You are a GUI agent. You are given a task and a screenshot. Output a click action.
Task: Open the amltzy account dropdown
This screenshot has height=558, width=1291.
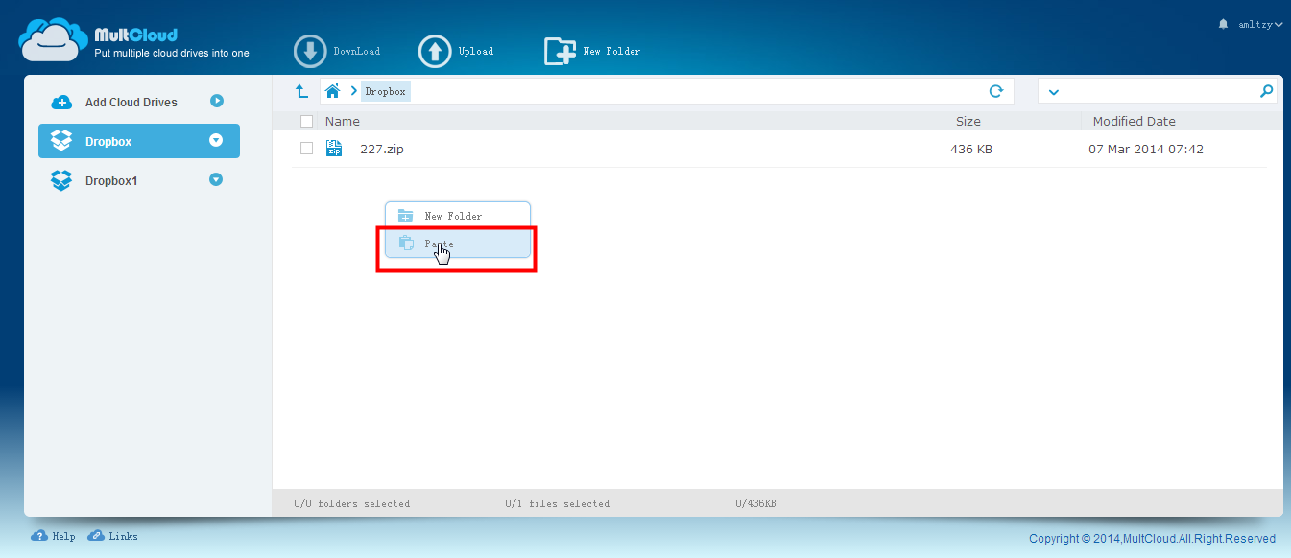coord(1279,24)
